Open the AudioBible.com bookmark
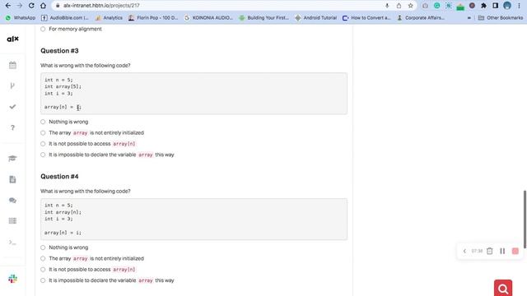The height and width of the screenshot is (296, 527). (65, 18)
